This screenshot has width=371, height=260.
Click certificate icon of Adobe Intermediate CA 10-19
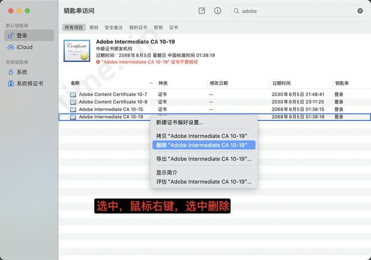pyautogui.click(x=73, y=117)
